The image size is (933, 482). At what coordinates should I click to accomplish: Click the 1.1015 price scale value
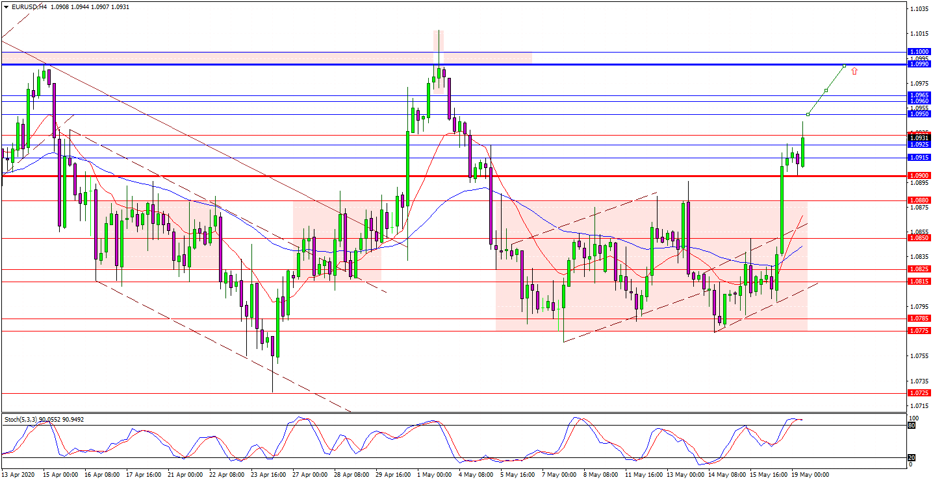click(x=919, y=34)
